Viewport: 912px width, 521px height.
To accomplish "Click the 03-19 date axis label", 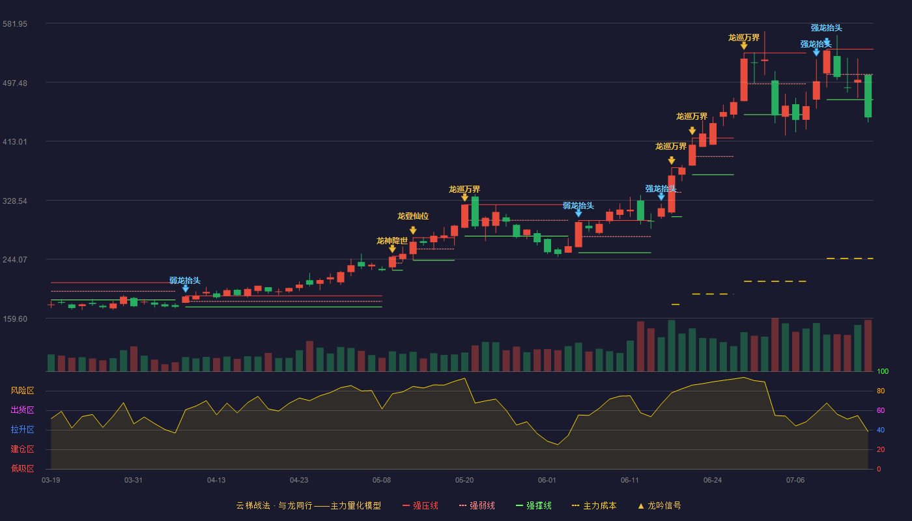I will (51, 480).
